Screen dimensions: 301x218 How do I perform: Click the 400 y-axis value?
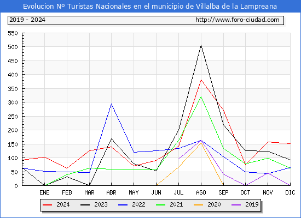coord(13,75)
